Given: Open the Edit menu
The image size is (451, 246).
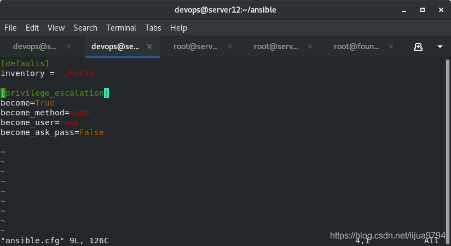Looking at the screenshot, I should (x=32, y=28).
